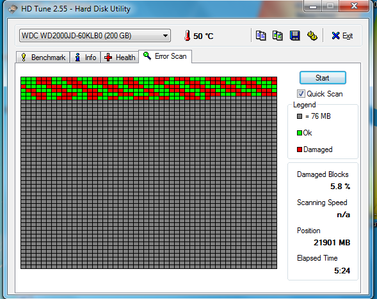Toggle the Quick Scan checkbox
Screen dimensions: 377x299
(x=301, y=93)
